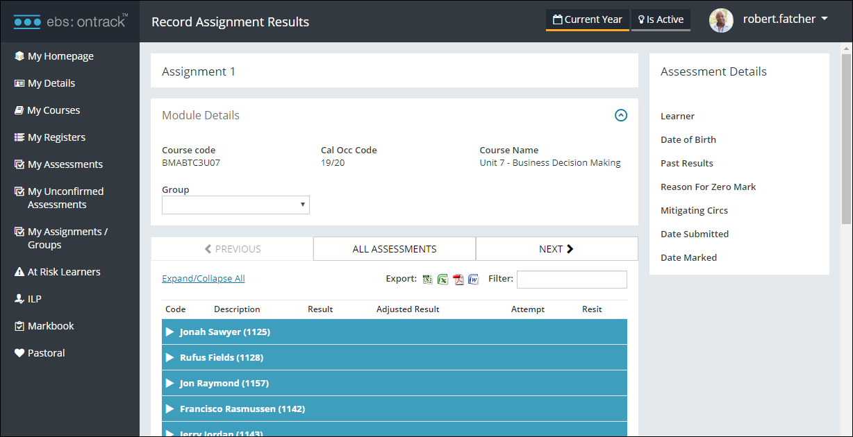Collapse the Module Details panel
Viewport: 853px width, 437px height.
point(621,115)
